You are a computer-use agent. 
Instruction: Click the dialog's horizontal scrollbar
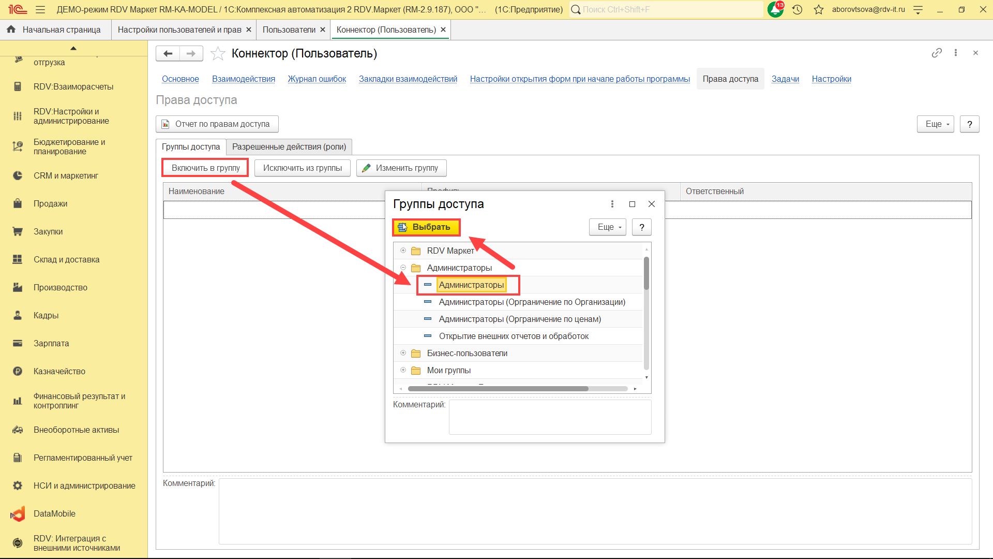498,388
